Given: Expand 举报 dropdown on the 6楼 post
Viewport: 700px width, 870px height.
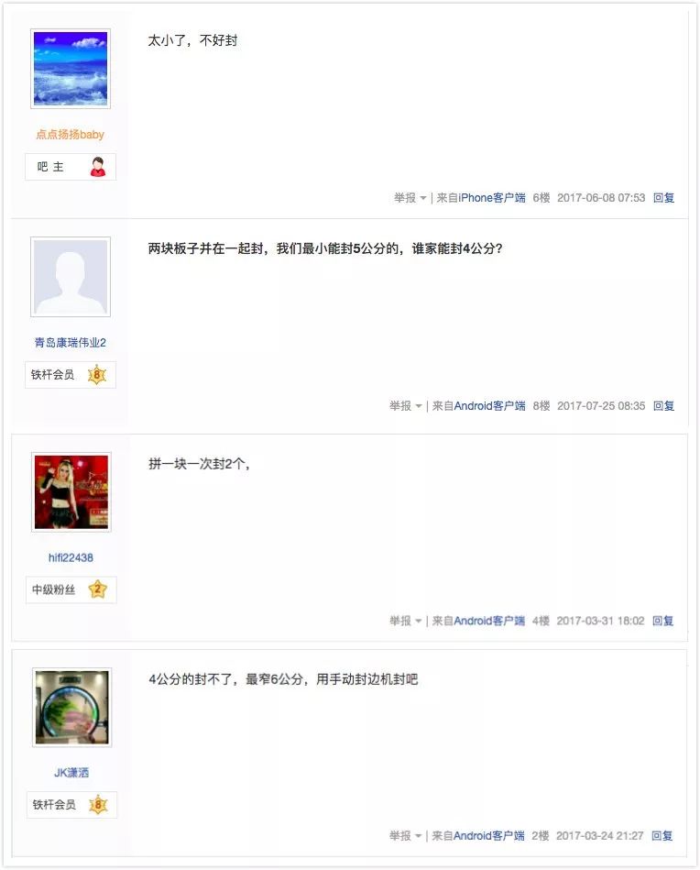Looking at the screenshot, I should pos(410,197).
